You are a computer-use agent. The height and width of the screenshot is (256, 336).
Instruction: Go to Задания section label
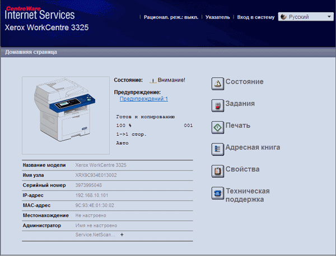[240, 103]
